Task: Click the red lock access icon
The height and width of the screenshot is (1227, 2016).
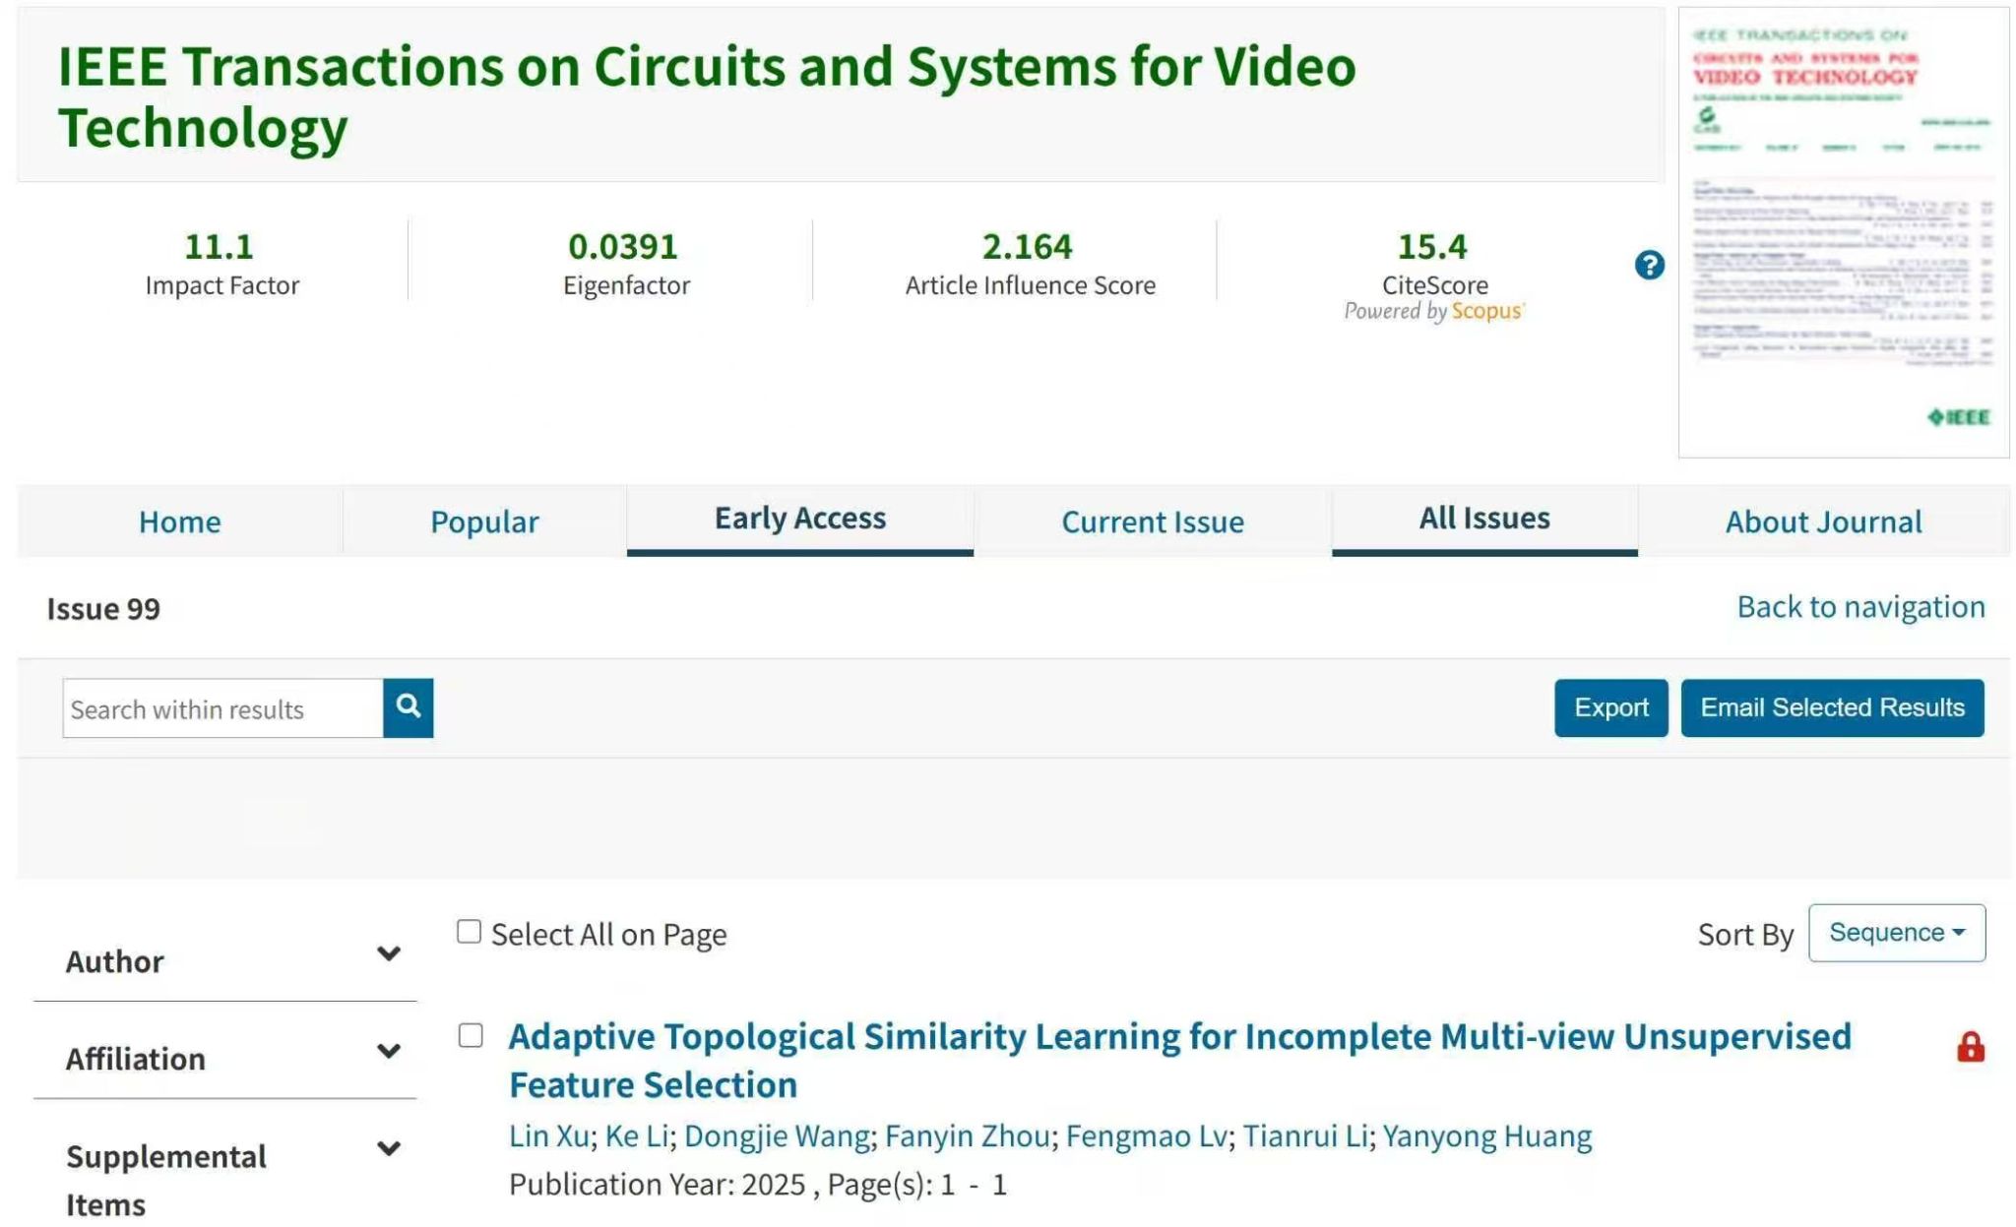Action: pyautogui.click(x=1970, y=1046)
